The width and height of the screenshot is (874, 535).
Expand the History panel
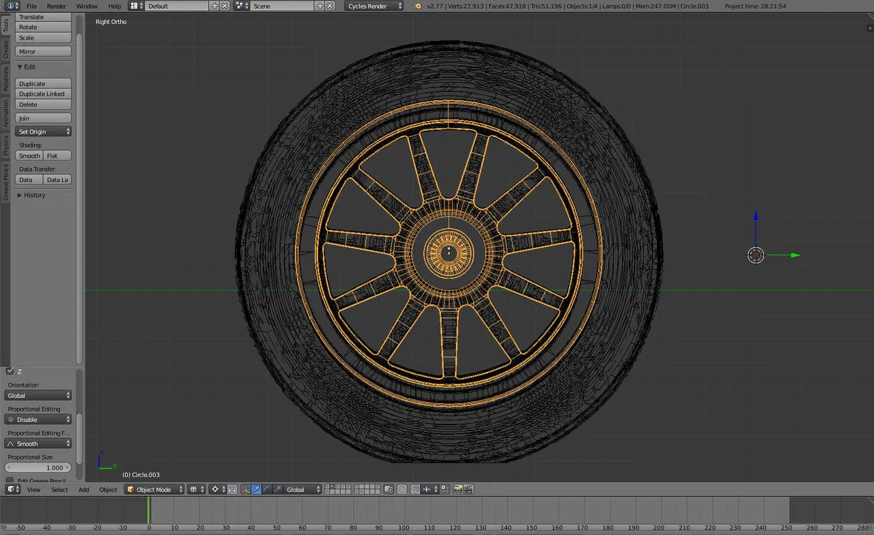pyautogui.click(x=31, y=195)
